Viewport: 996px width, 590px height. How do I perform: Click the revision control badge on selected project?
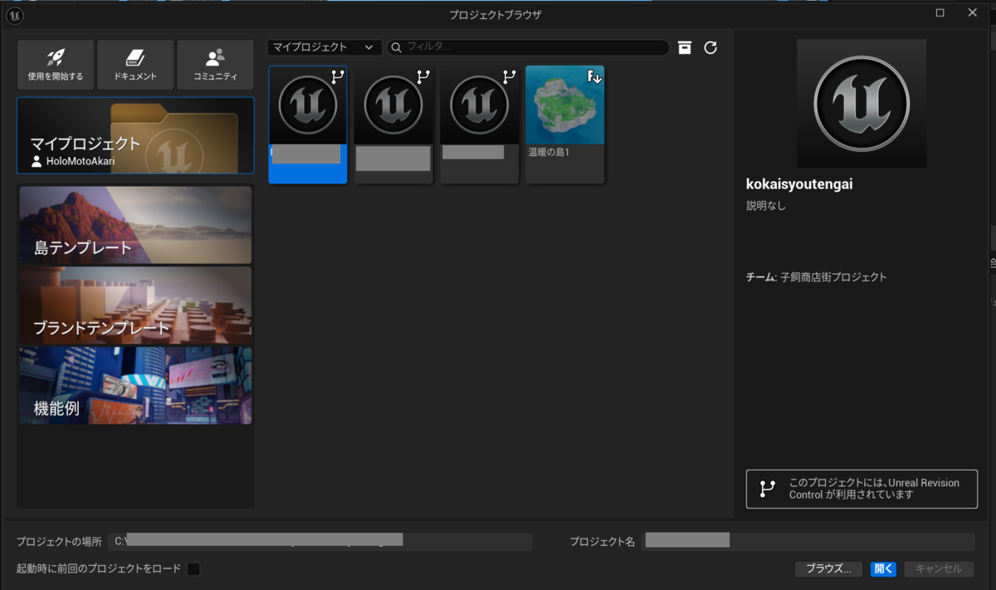(x=337, y=76)
